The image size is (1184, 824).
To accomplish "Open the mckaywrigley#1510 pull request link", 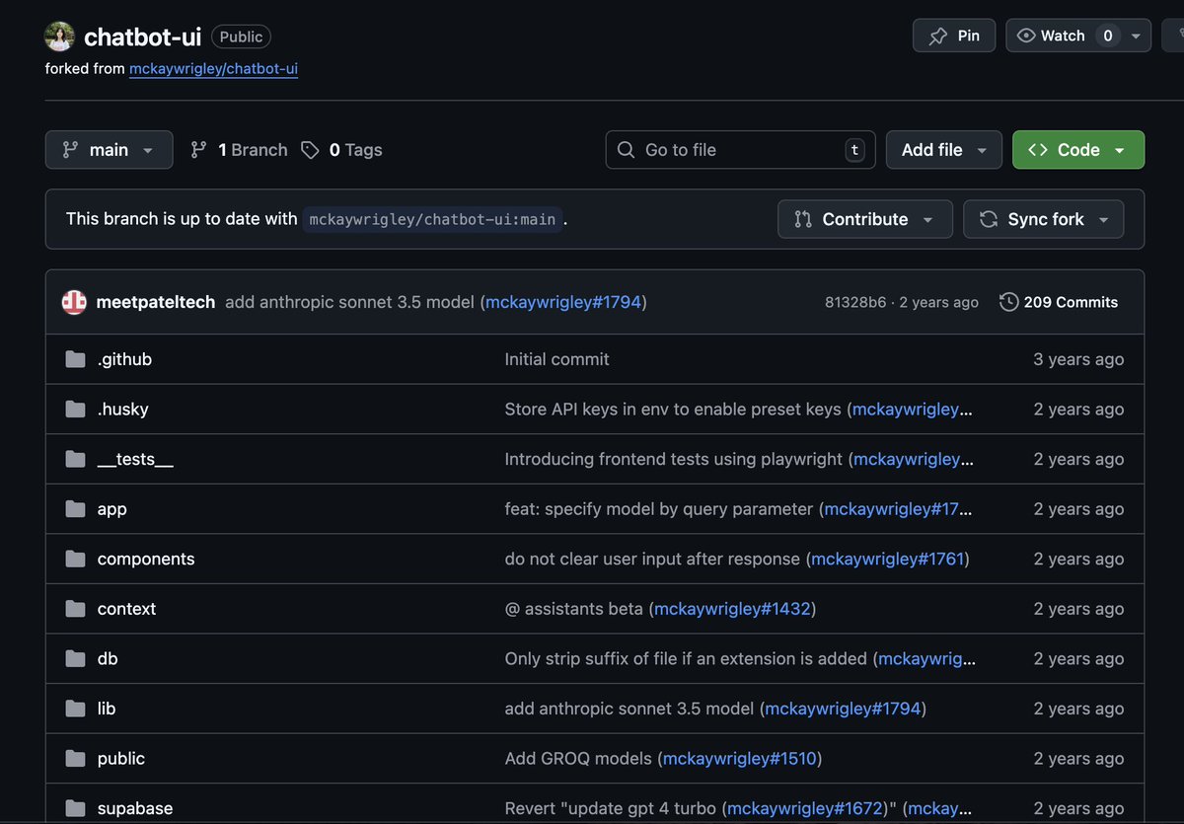I will [x=739, y=758].
